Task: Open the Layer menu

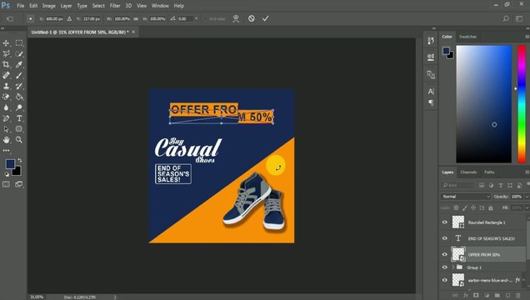Action: [x=67, y=6]
